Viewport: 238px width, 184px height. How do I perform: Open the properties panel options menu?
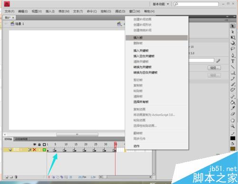tap(227, 20)
